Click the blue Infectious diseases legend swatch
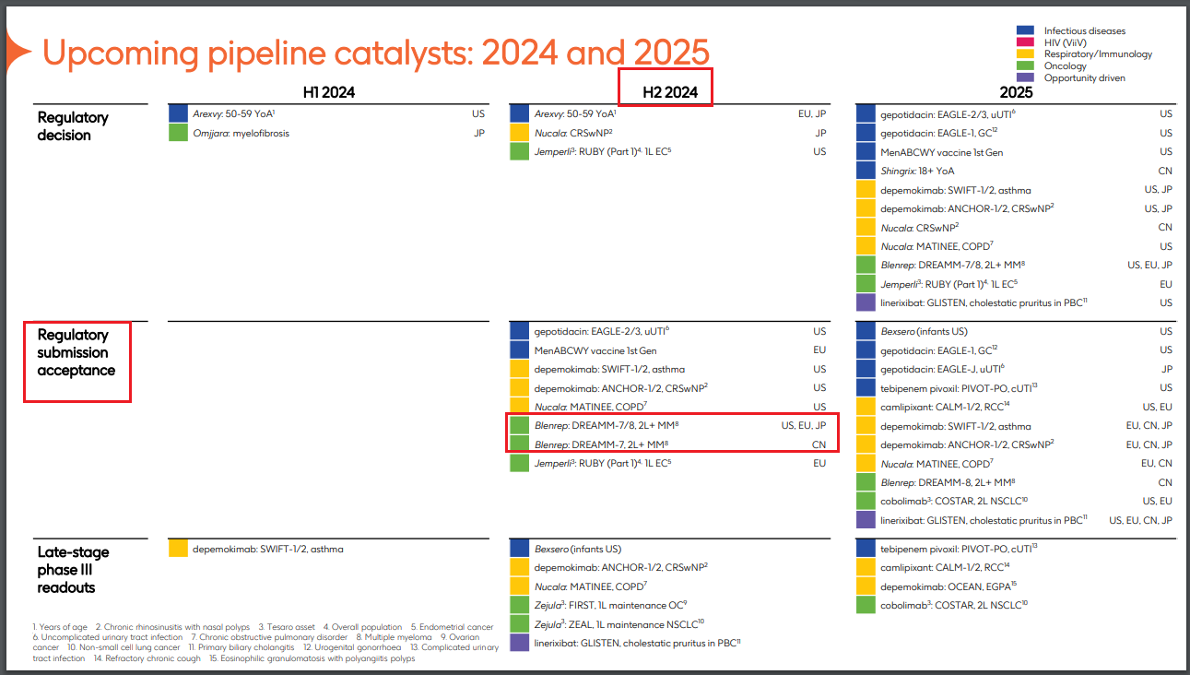 [x=1023, y=30]
